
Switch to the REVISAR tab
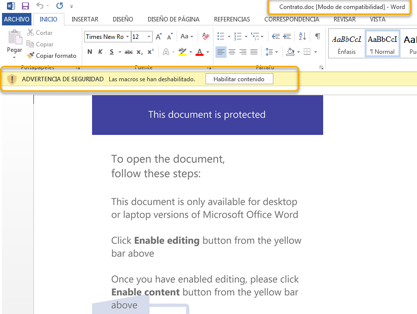[344, 19]
